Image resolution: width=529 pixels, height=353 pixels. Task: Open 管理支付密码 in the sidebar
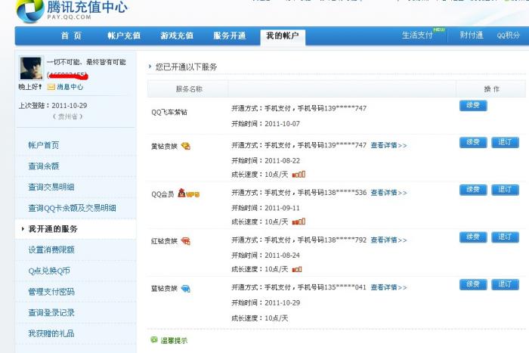tap(51, 292)
